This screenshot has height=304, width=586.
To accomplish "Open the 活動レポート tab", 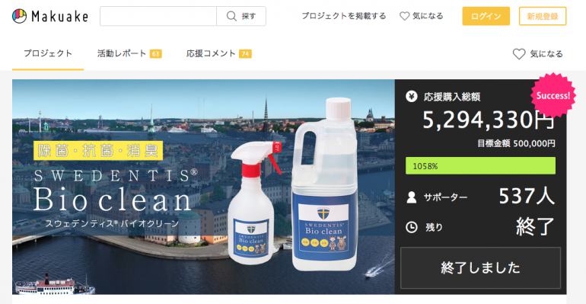I will click(129, 53).
